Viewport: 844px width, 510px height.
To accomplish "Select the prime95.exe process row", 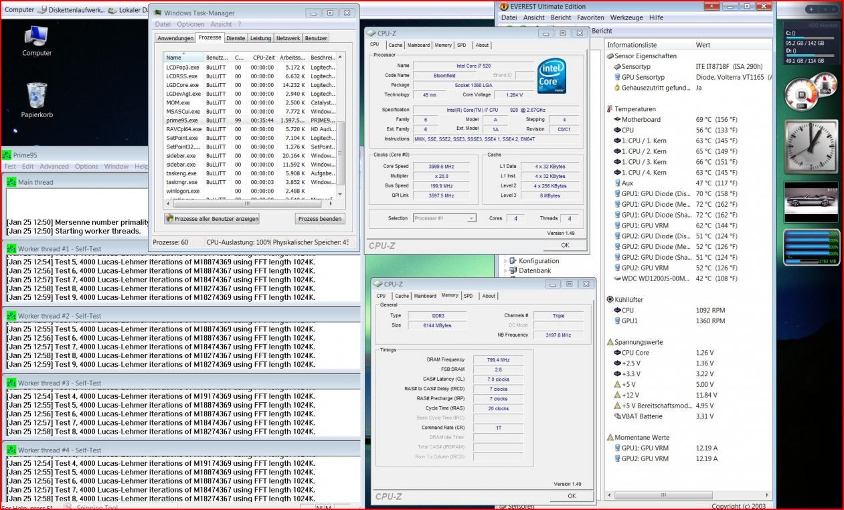I will [250, 120].
